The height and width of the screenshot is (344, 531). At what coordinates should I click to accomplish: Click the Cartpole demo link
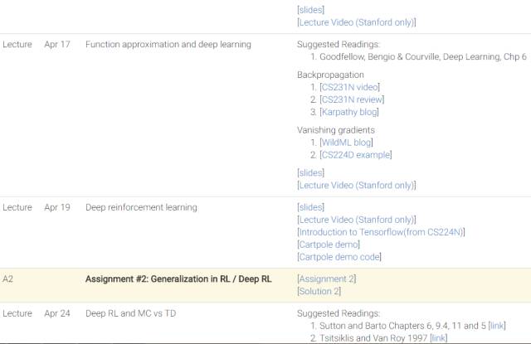pyautogui.click(x=329, y=245)
